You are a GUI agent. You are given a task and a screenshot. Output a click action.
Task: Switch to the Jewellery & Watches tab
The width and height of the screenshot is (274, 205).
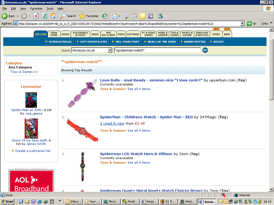[202, 34]
